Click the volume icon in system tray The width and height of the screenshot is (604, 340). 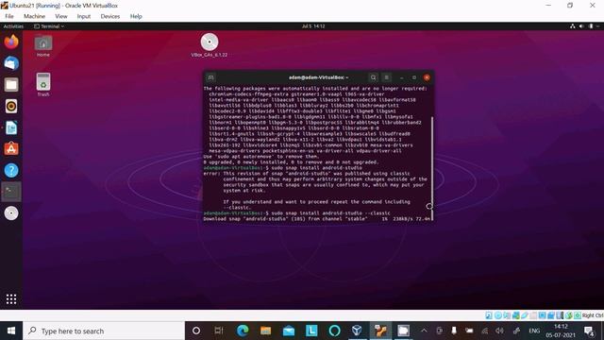499,331
